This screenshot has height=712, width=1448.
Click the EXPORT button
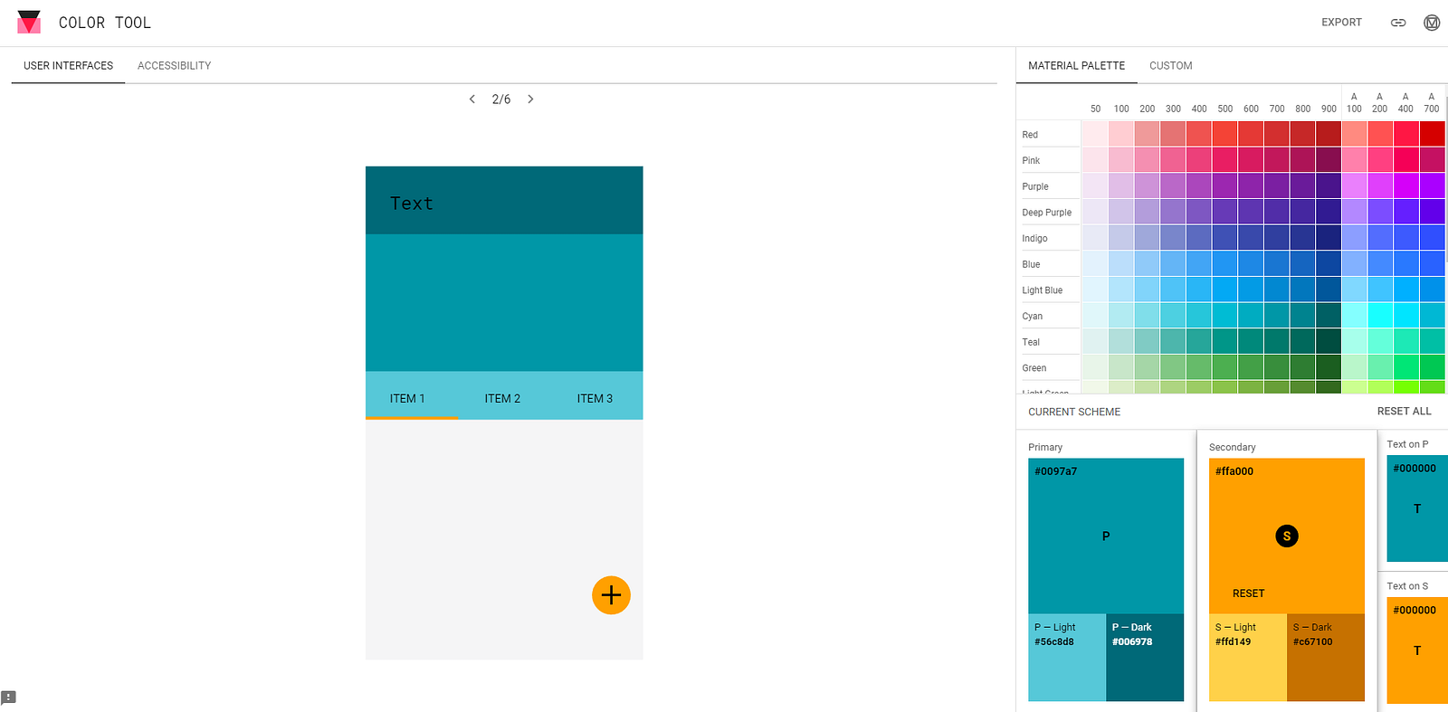(x=1341, y=23)
